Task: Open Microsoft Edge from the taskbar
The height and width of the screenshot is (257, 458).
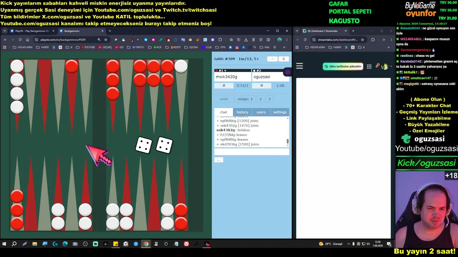Action: click(65, 244)
